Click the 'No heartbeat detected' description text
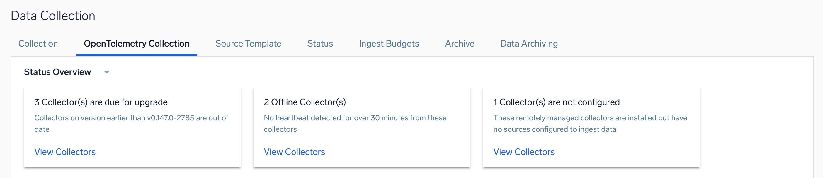Image resolution: width=823 pixels, height=178 pixels. pos(355,118)
